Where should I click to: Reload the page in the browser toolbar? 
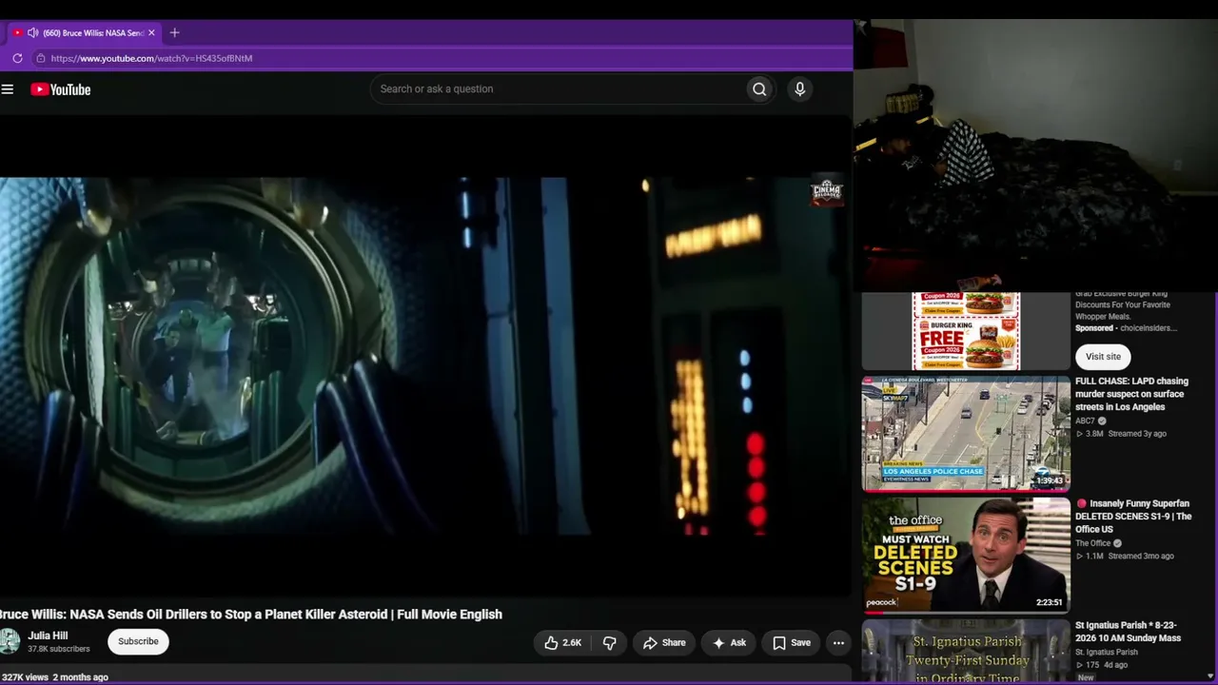click(17, 58)
